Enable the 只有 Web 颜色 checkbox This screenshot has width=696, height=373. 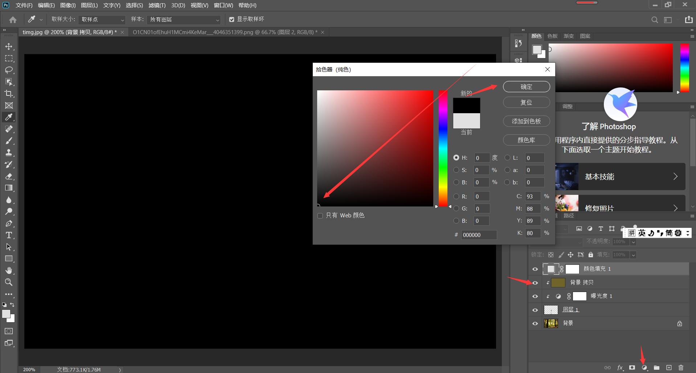pyautogui.click(x=320, y=216)
